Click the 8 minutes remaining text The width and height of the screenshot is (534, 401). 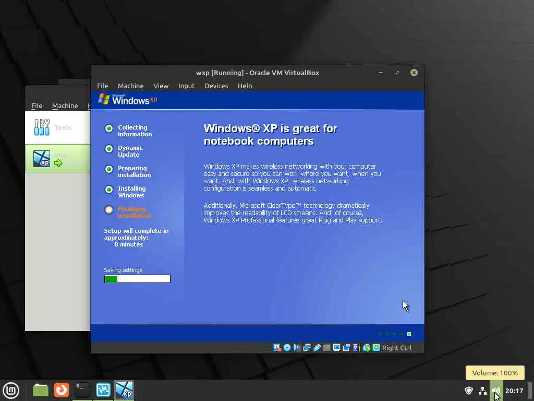point(129,244)
